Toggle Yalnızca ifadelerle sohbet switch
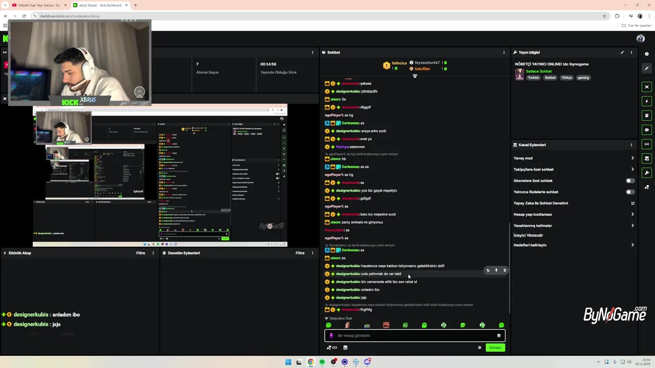The image size is (655, 368). [x=630, y=192]
